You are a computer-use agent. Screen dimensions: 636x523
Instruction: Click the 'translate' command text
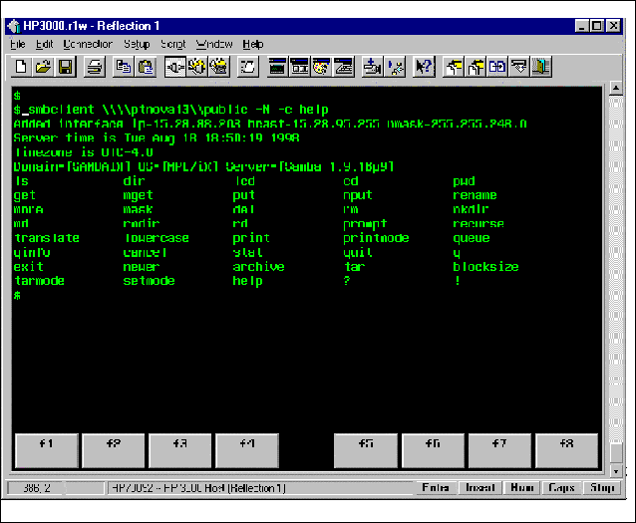click(47, 238)
